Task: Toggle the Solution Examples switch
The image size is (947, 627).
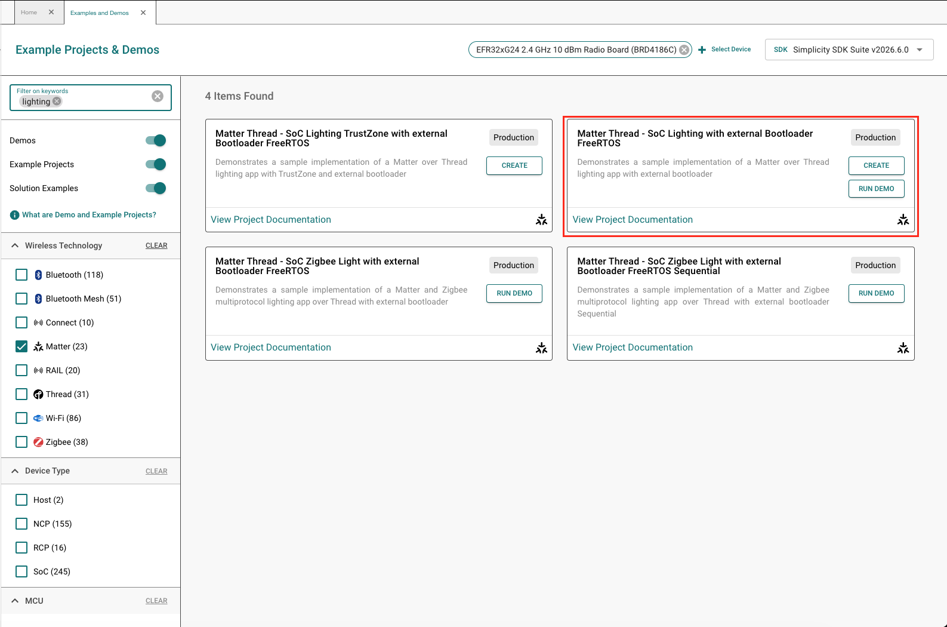Action: point(156,188)
